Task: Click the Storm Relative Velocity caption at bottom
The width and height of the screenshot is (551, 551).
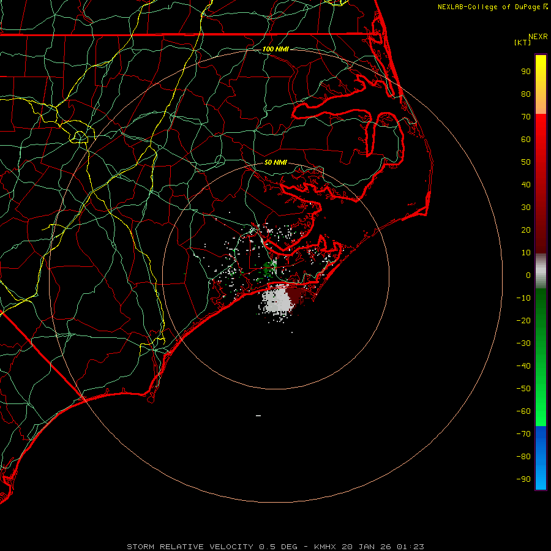Action: click(275, 547)
